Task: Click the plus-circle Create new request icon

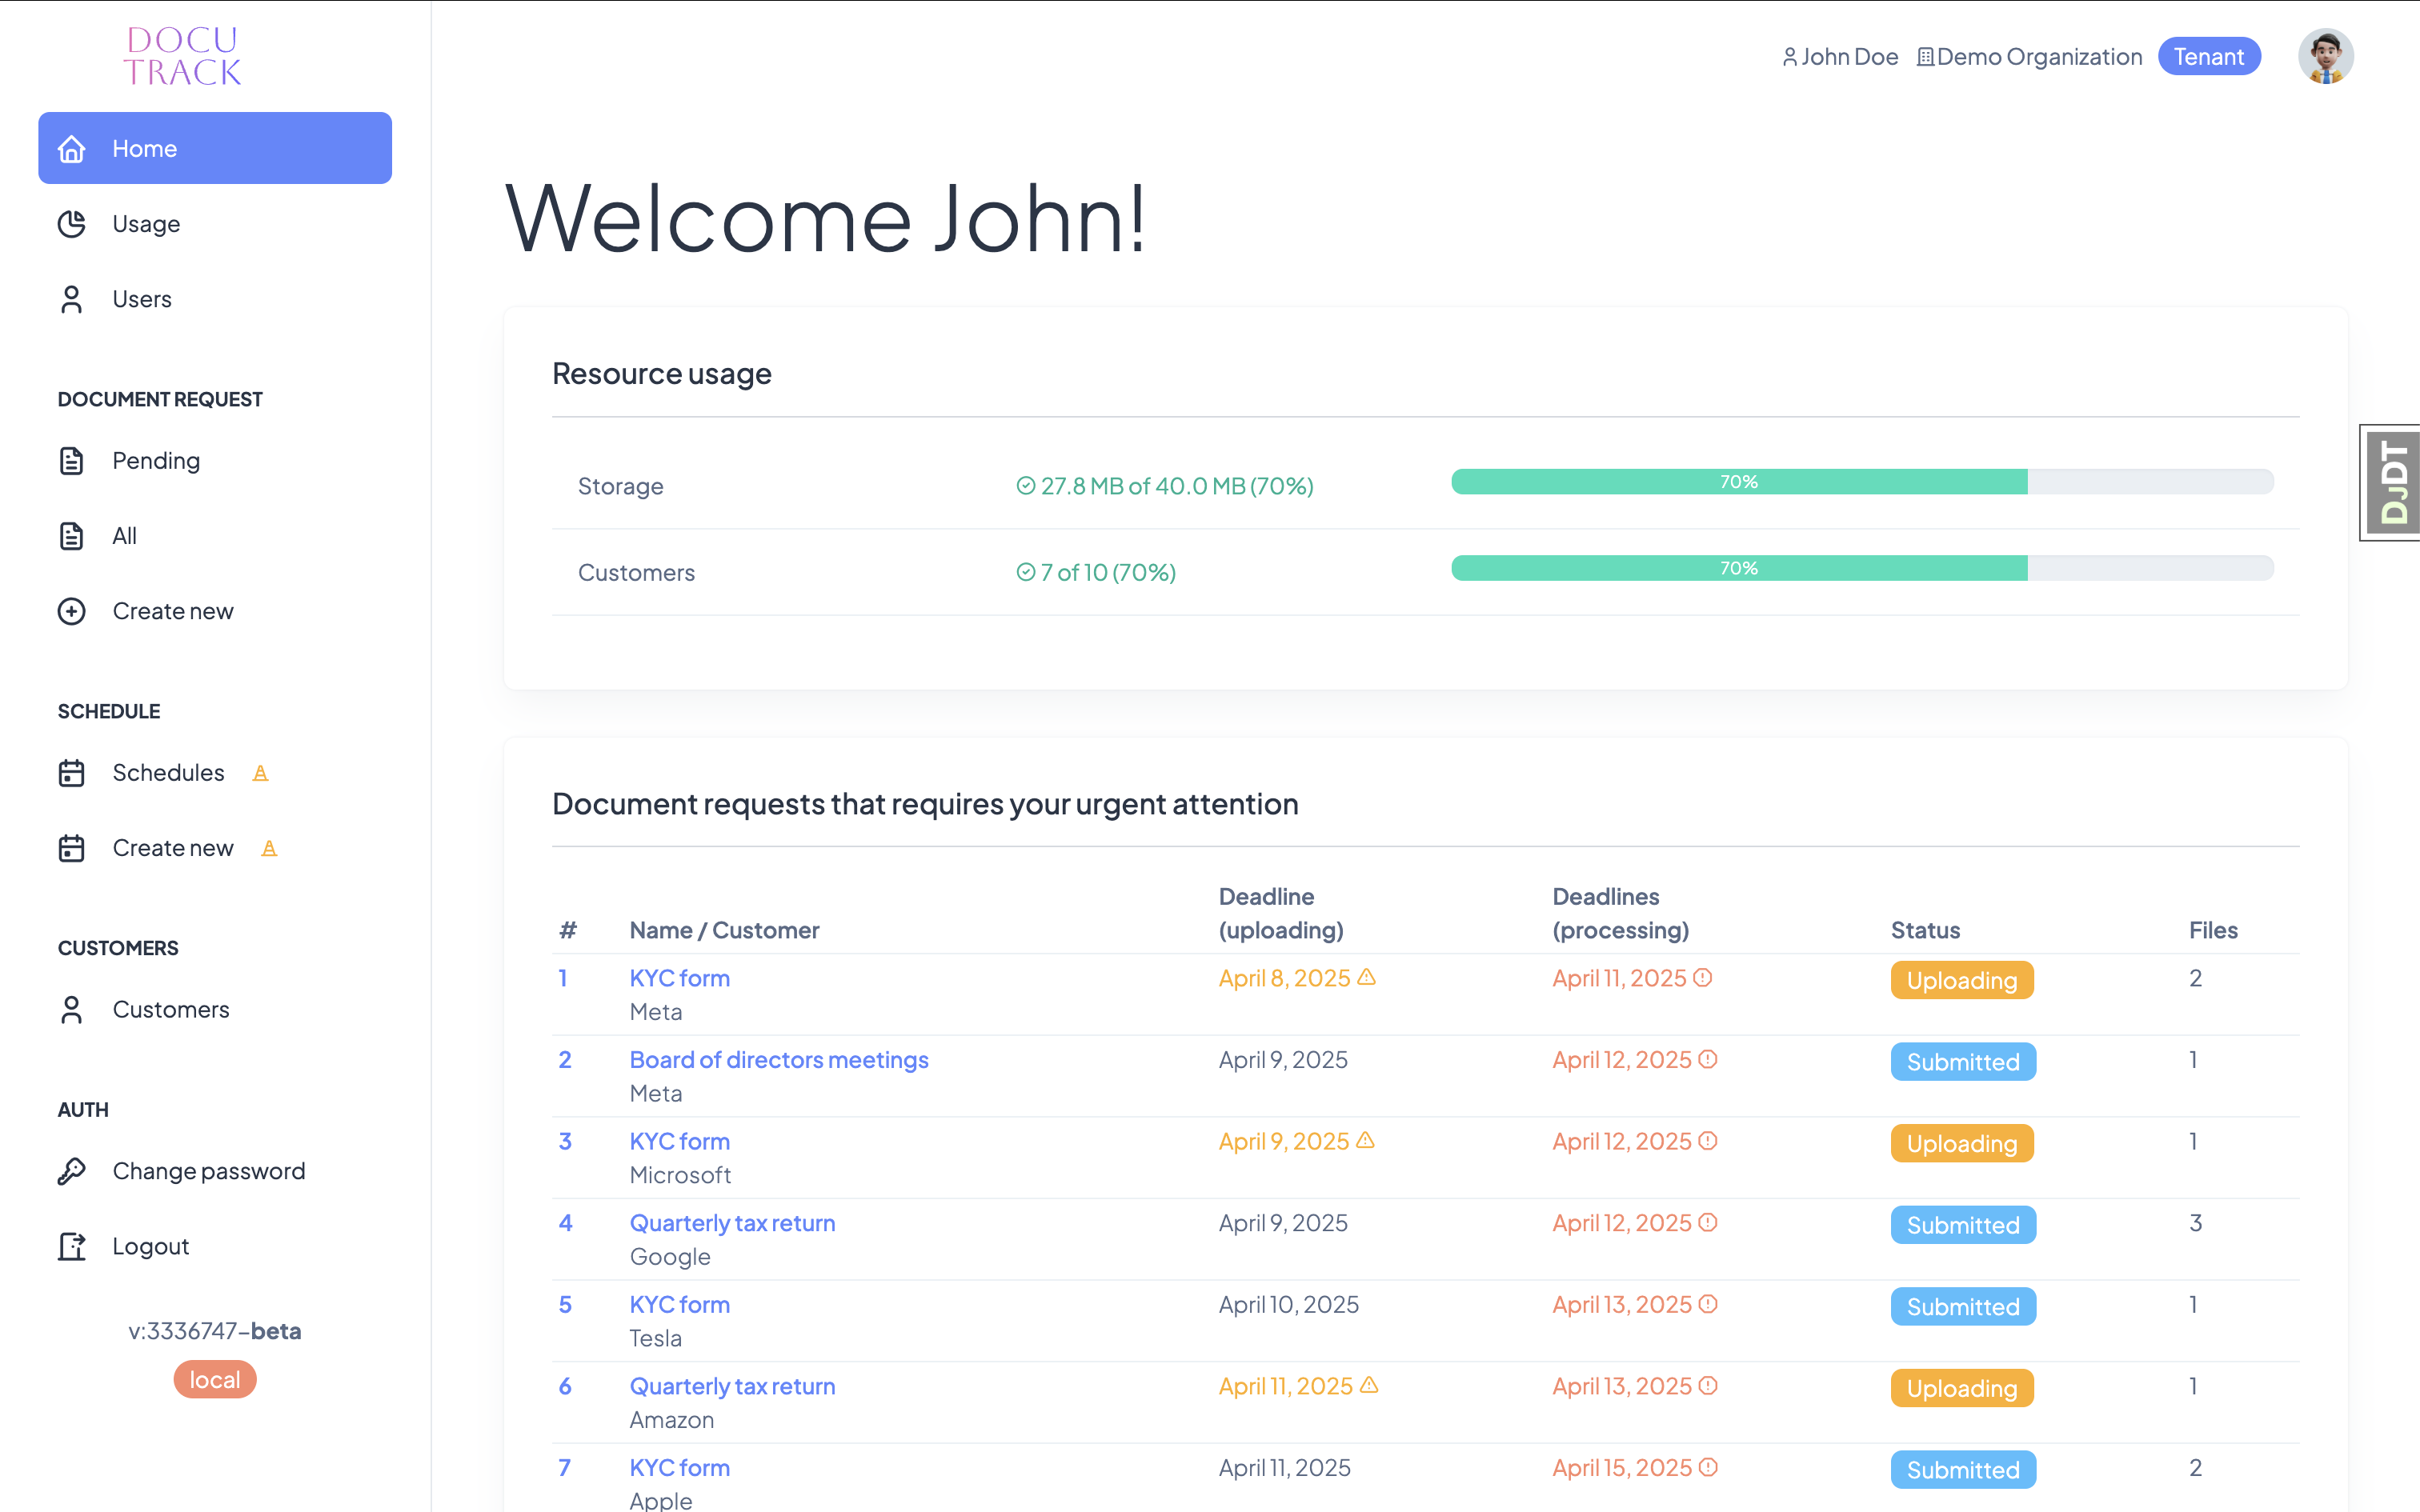Action: pos(71,611)
